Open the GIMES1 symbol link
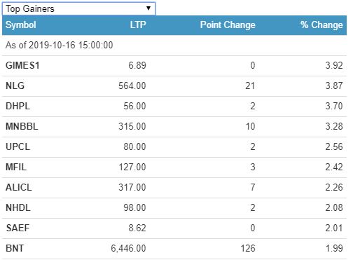This screenshot has height=260, width=353. pos(22,65)
